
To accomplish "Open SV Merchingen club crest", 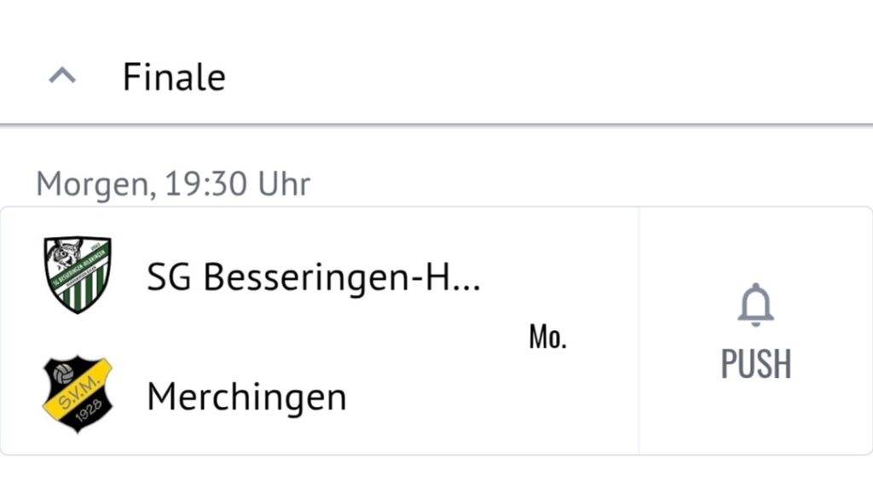I will tap(78, 394).
